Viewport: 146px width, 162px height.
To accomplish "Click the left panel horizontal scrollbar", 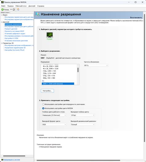I will (x=14, y=156).
